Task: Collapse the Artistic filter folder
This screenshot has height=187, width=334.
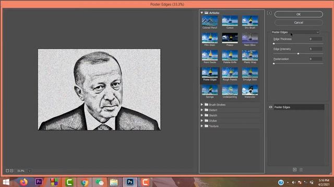Action: coord(202,13)
